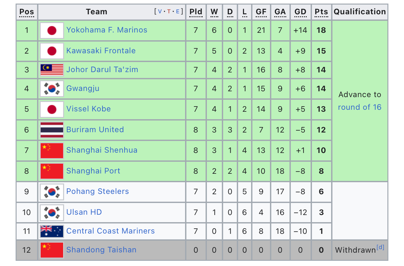Screen dimensions: 404x266
Task: Open the Pohang Steelers team page
Action: tap(98, 191)
